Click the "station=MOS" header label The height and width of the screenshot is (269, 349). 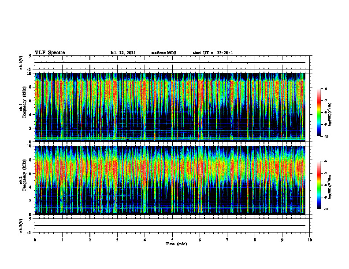(x=164, y=53)
